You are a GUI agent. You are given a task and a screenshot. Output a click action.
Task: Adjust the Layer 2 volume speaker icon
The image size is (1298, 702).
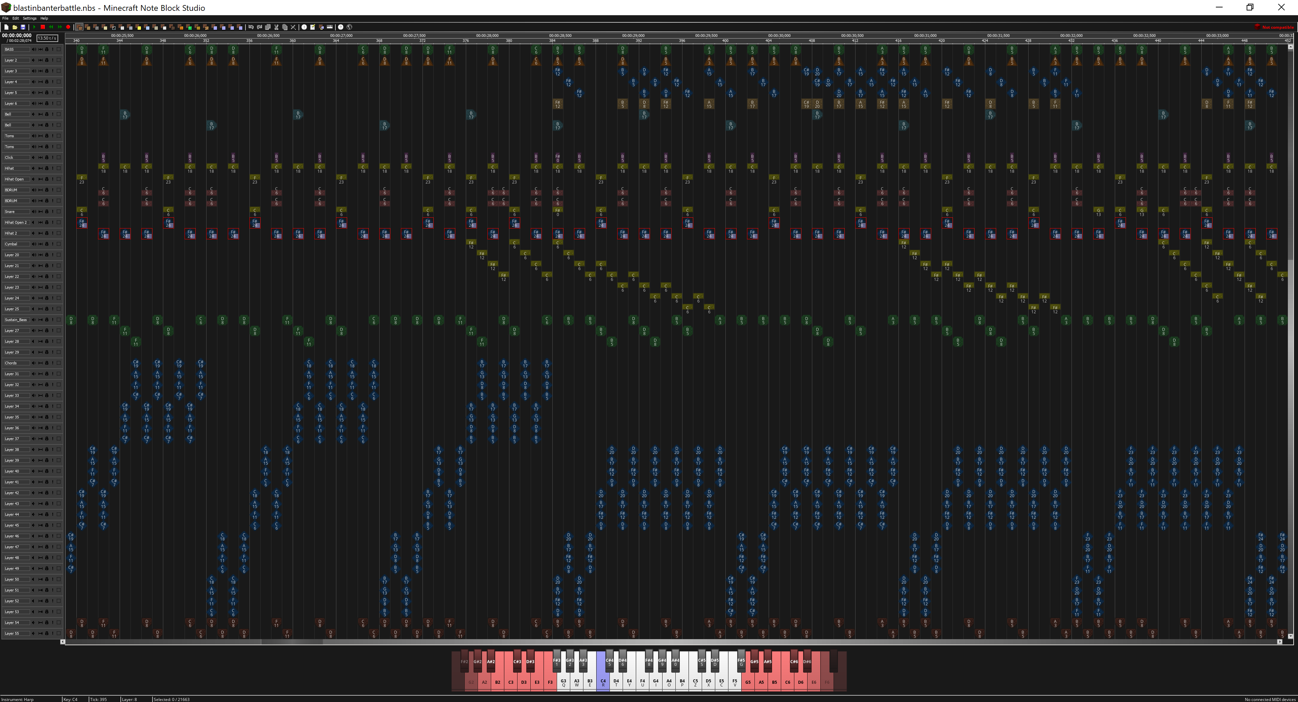tap(34, 60)
